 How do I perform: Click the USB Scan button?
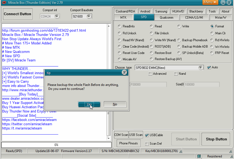136,135
